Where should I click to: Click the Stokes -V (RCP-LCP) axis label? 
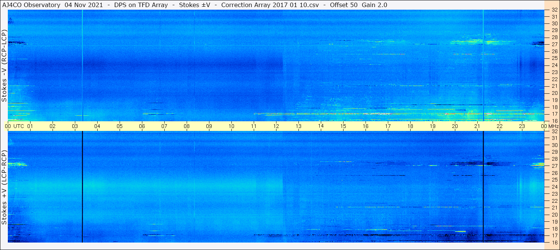[4, 66]
